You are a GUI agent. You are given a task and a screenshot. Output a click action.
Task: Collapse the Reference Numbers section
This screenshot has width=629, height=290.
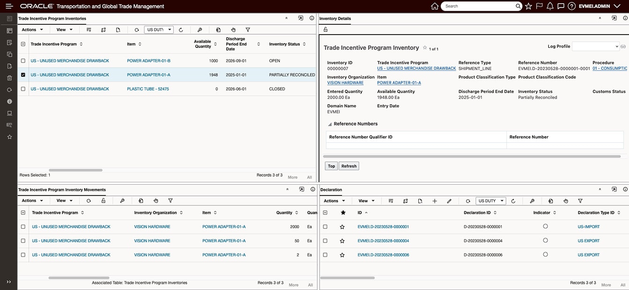[x=329, y=124]
